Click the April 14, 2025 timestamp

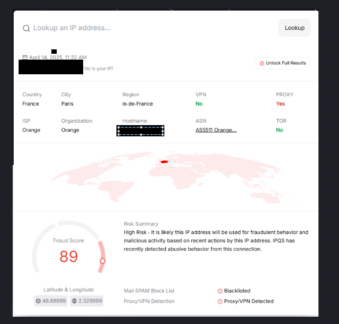tap(58, 57)
